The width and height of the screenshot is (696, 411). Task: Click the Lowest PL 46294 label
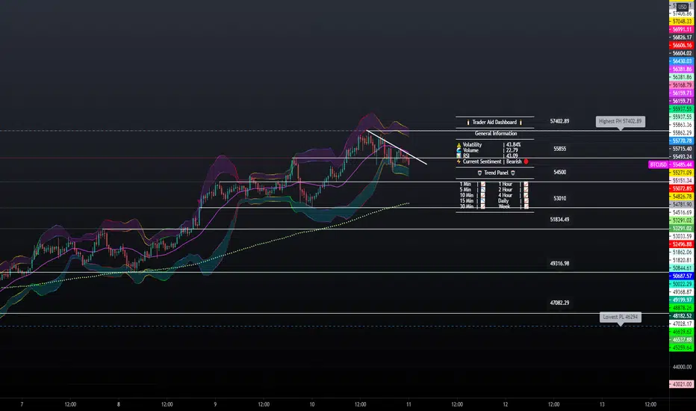point(620,317)
